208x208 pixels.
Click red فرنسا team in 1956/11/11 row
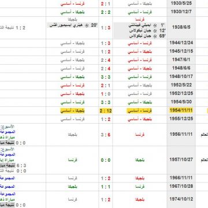tap(140, 135)
